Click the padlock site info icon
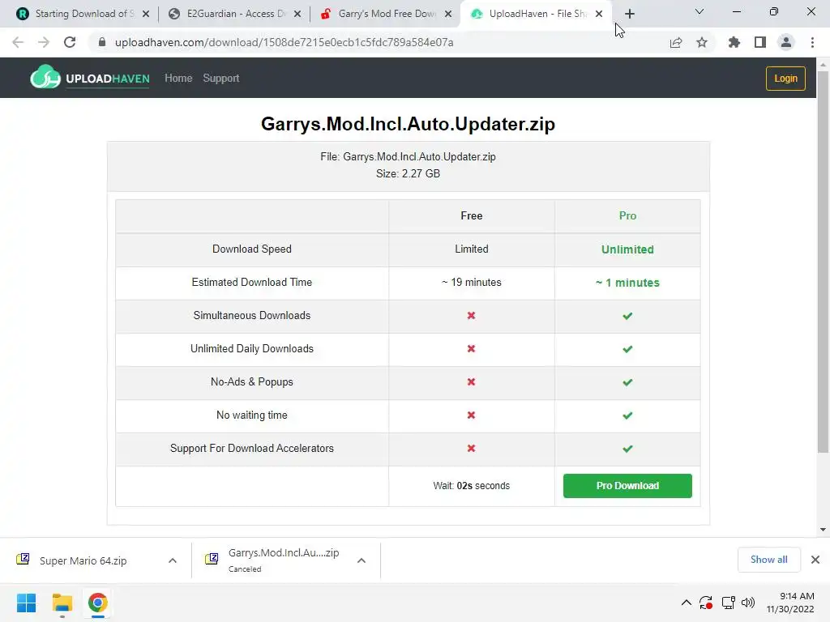This screenshot has height=622, width=830. coord(102,42)
